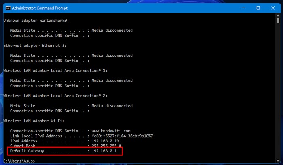Click the Subnet Mask 255.255.255.0 value

point(106,146)
